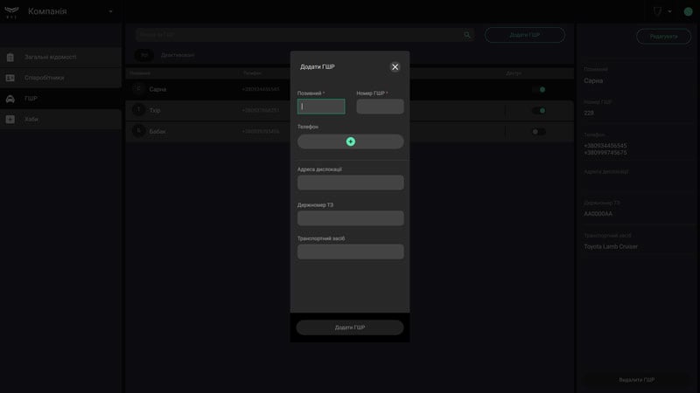Select the Тхір row name
This screenshot has height=393, width=700.
[x=155, y=111]
